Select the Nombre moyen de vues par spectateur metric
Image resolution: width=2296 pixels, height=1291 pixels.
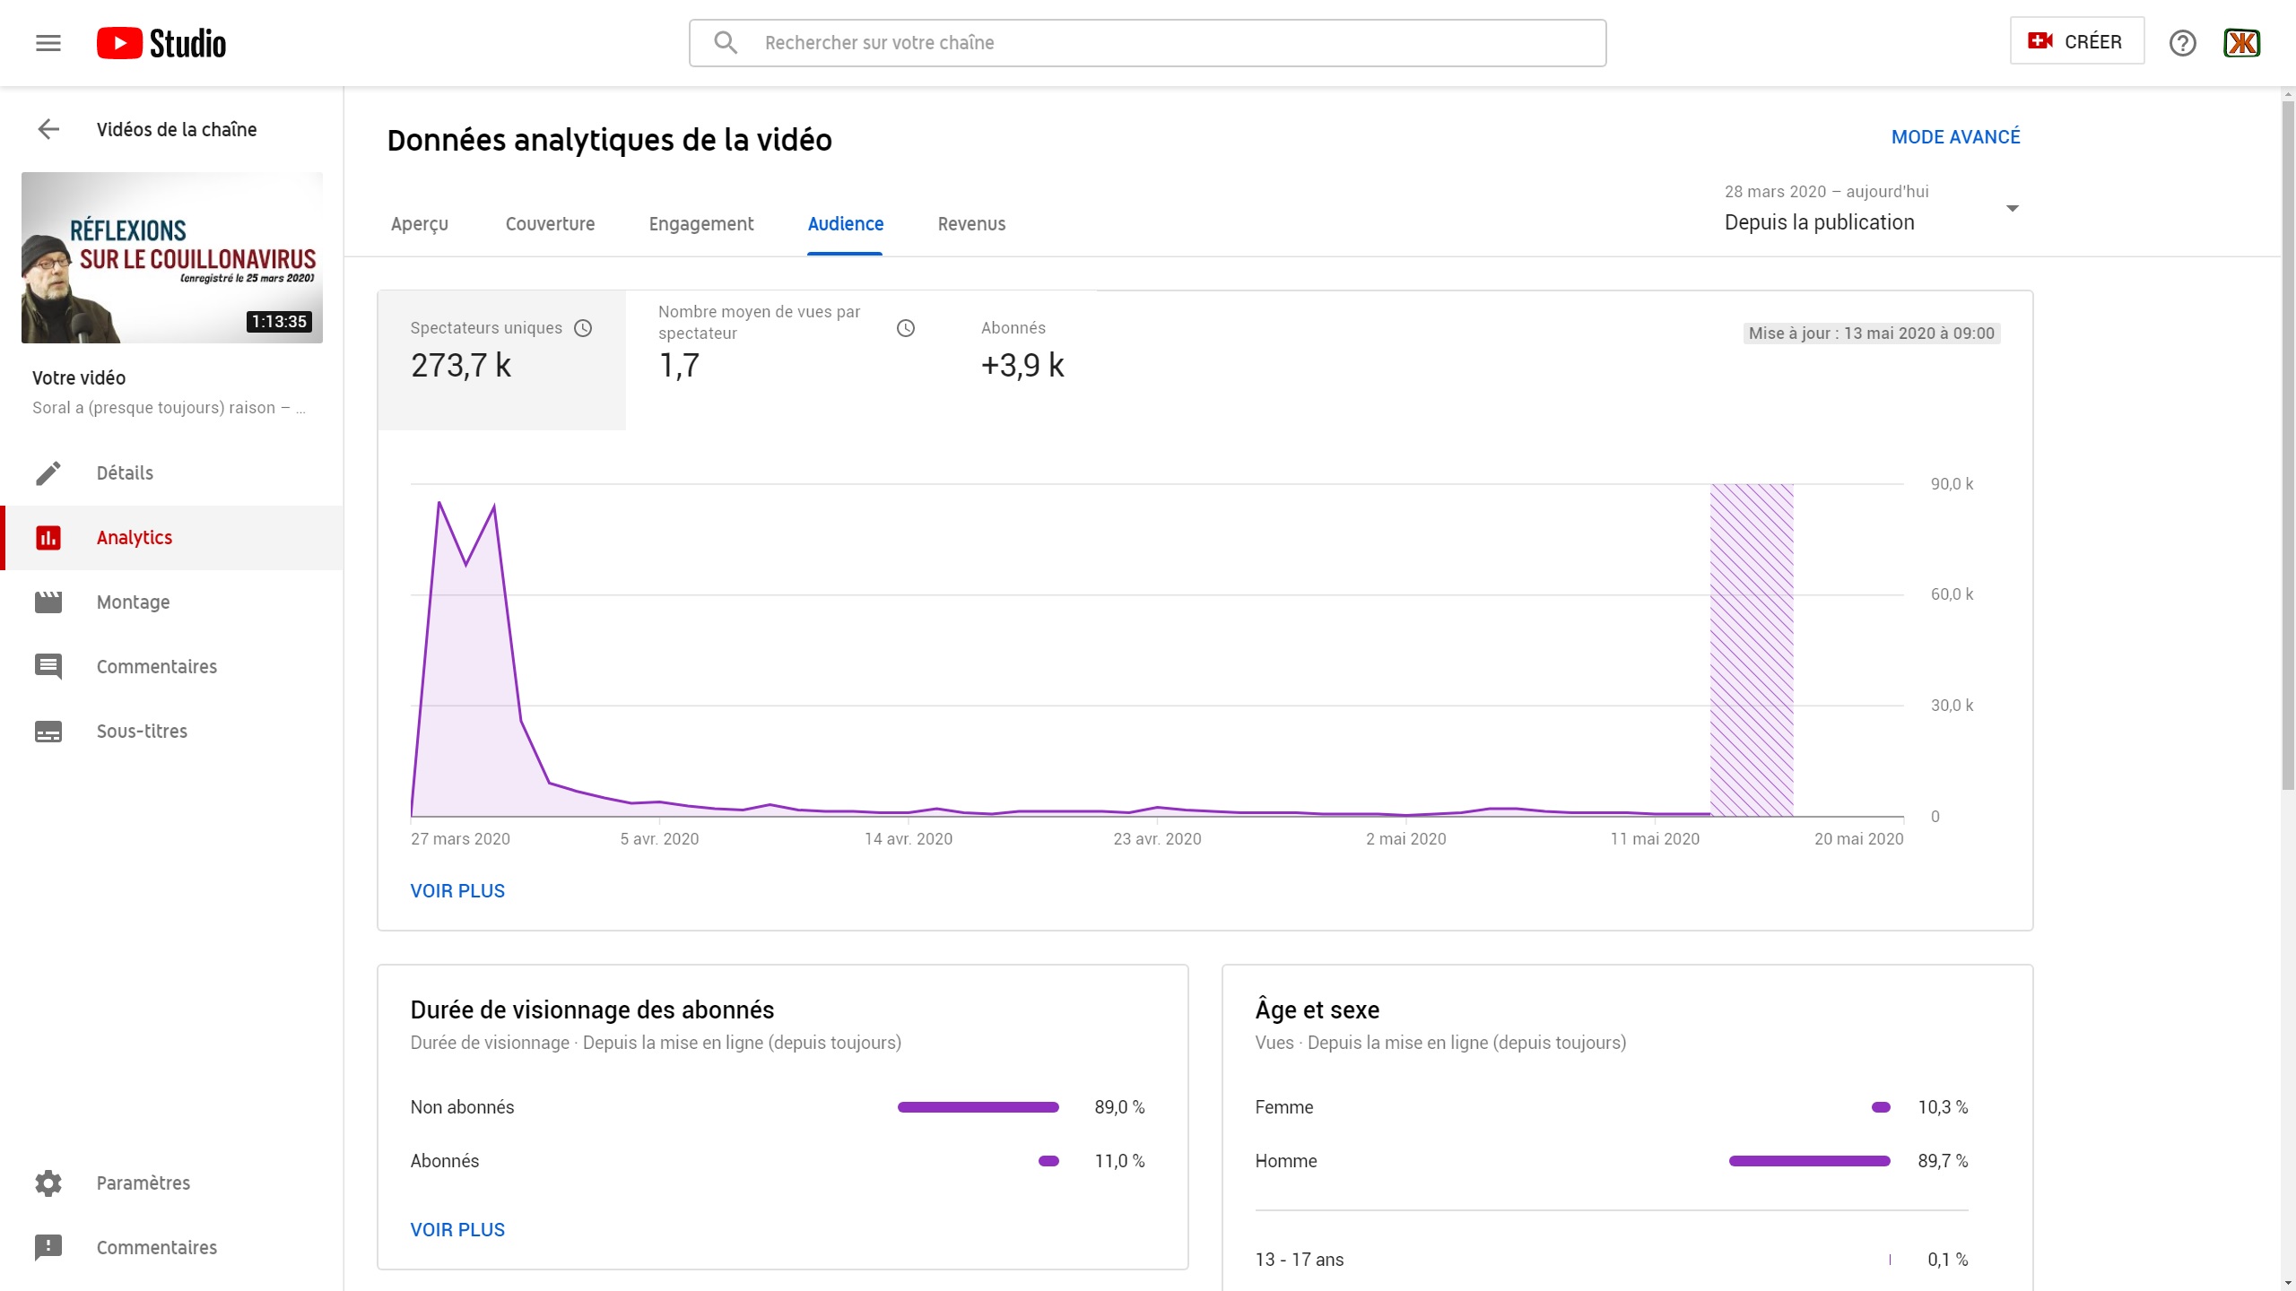tap(787, 360)
